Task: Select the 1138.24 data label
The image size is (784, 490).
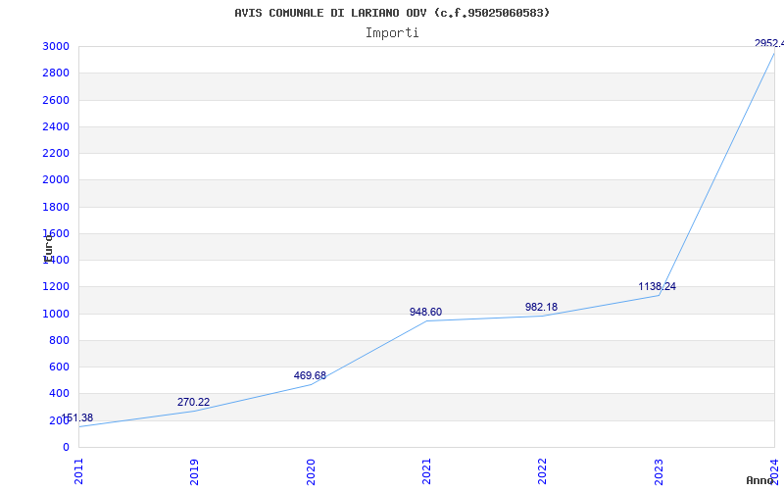Action: tap(657, 286)
